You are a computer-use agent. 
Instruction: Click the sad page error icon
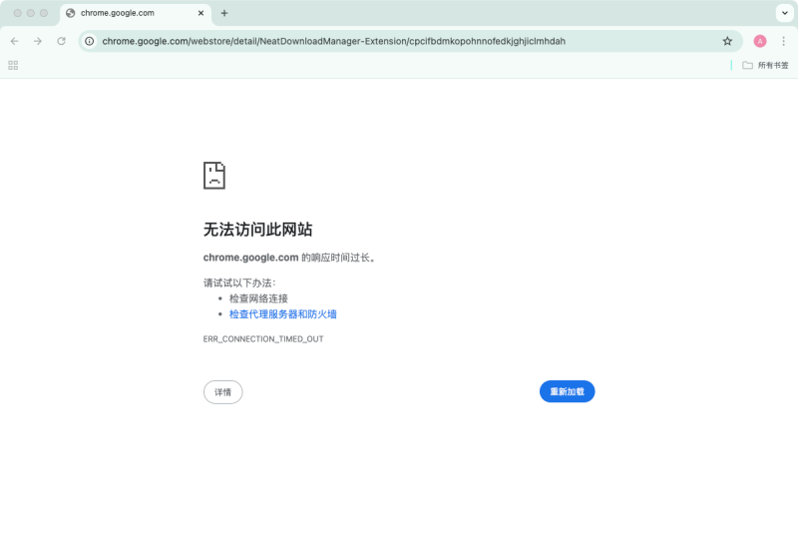point(214,175)
